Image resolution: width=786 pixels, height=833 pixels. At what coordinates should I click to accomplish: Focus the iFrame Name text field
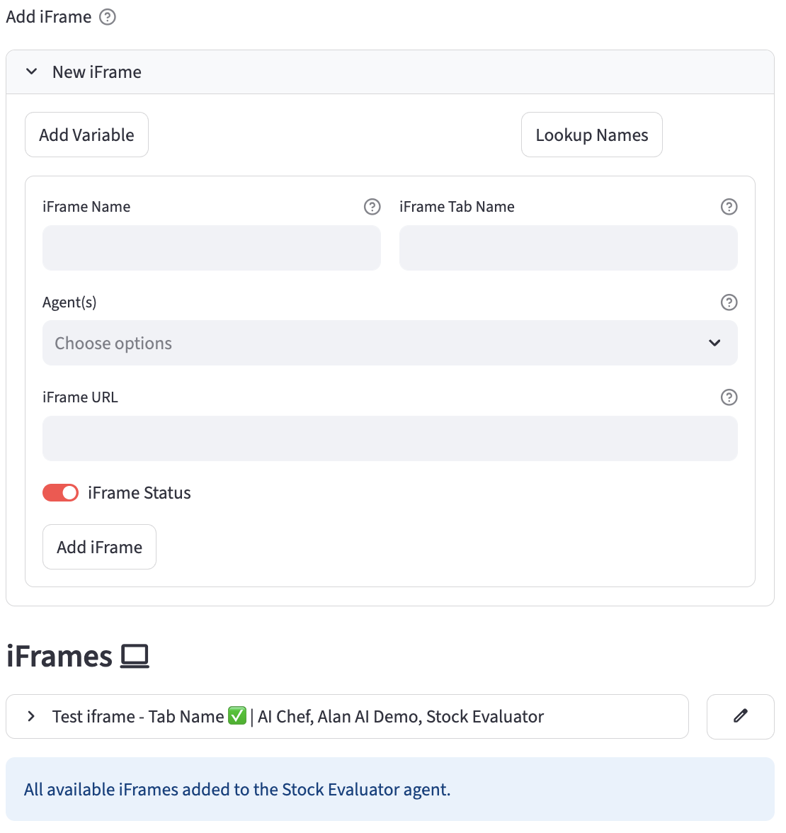click(x=212, y=248)
